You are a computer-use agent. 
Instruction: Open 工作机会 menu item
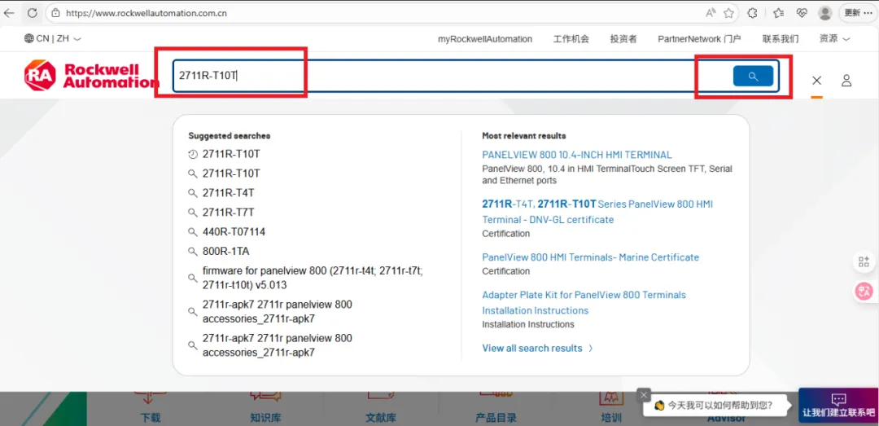[x=571, y=39]
